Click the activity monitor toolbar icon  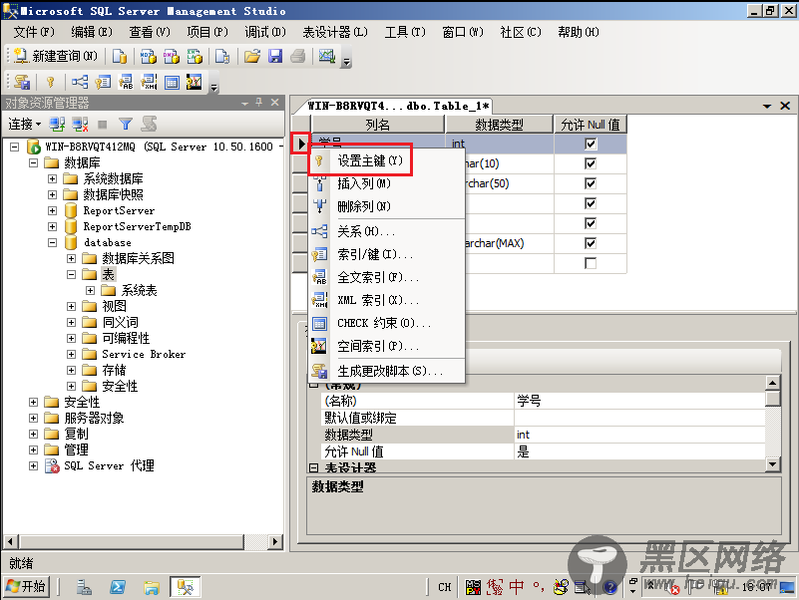[326, 56]
